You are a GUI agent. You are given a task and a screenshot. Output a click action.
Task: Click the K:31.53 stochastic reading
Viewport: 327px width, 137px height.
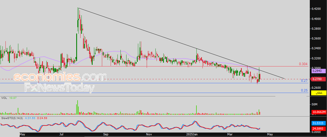coord(30,118)
